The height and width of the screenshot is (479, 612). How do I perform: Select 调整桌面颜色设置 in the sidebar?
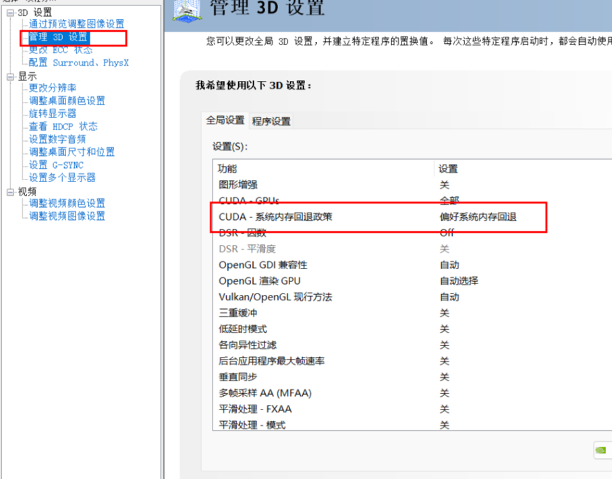67,101
